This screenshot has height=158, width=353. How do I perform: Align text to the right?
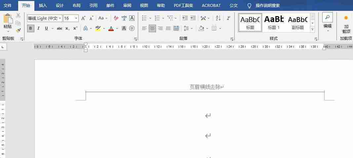point(160,28)
